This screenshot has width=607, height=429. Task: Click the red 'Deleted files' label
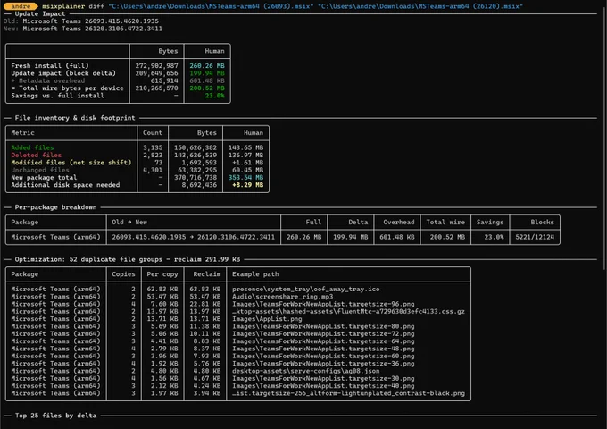37,155
